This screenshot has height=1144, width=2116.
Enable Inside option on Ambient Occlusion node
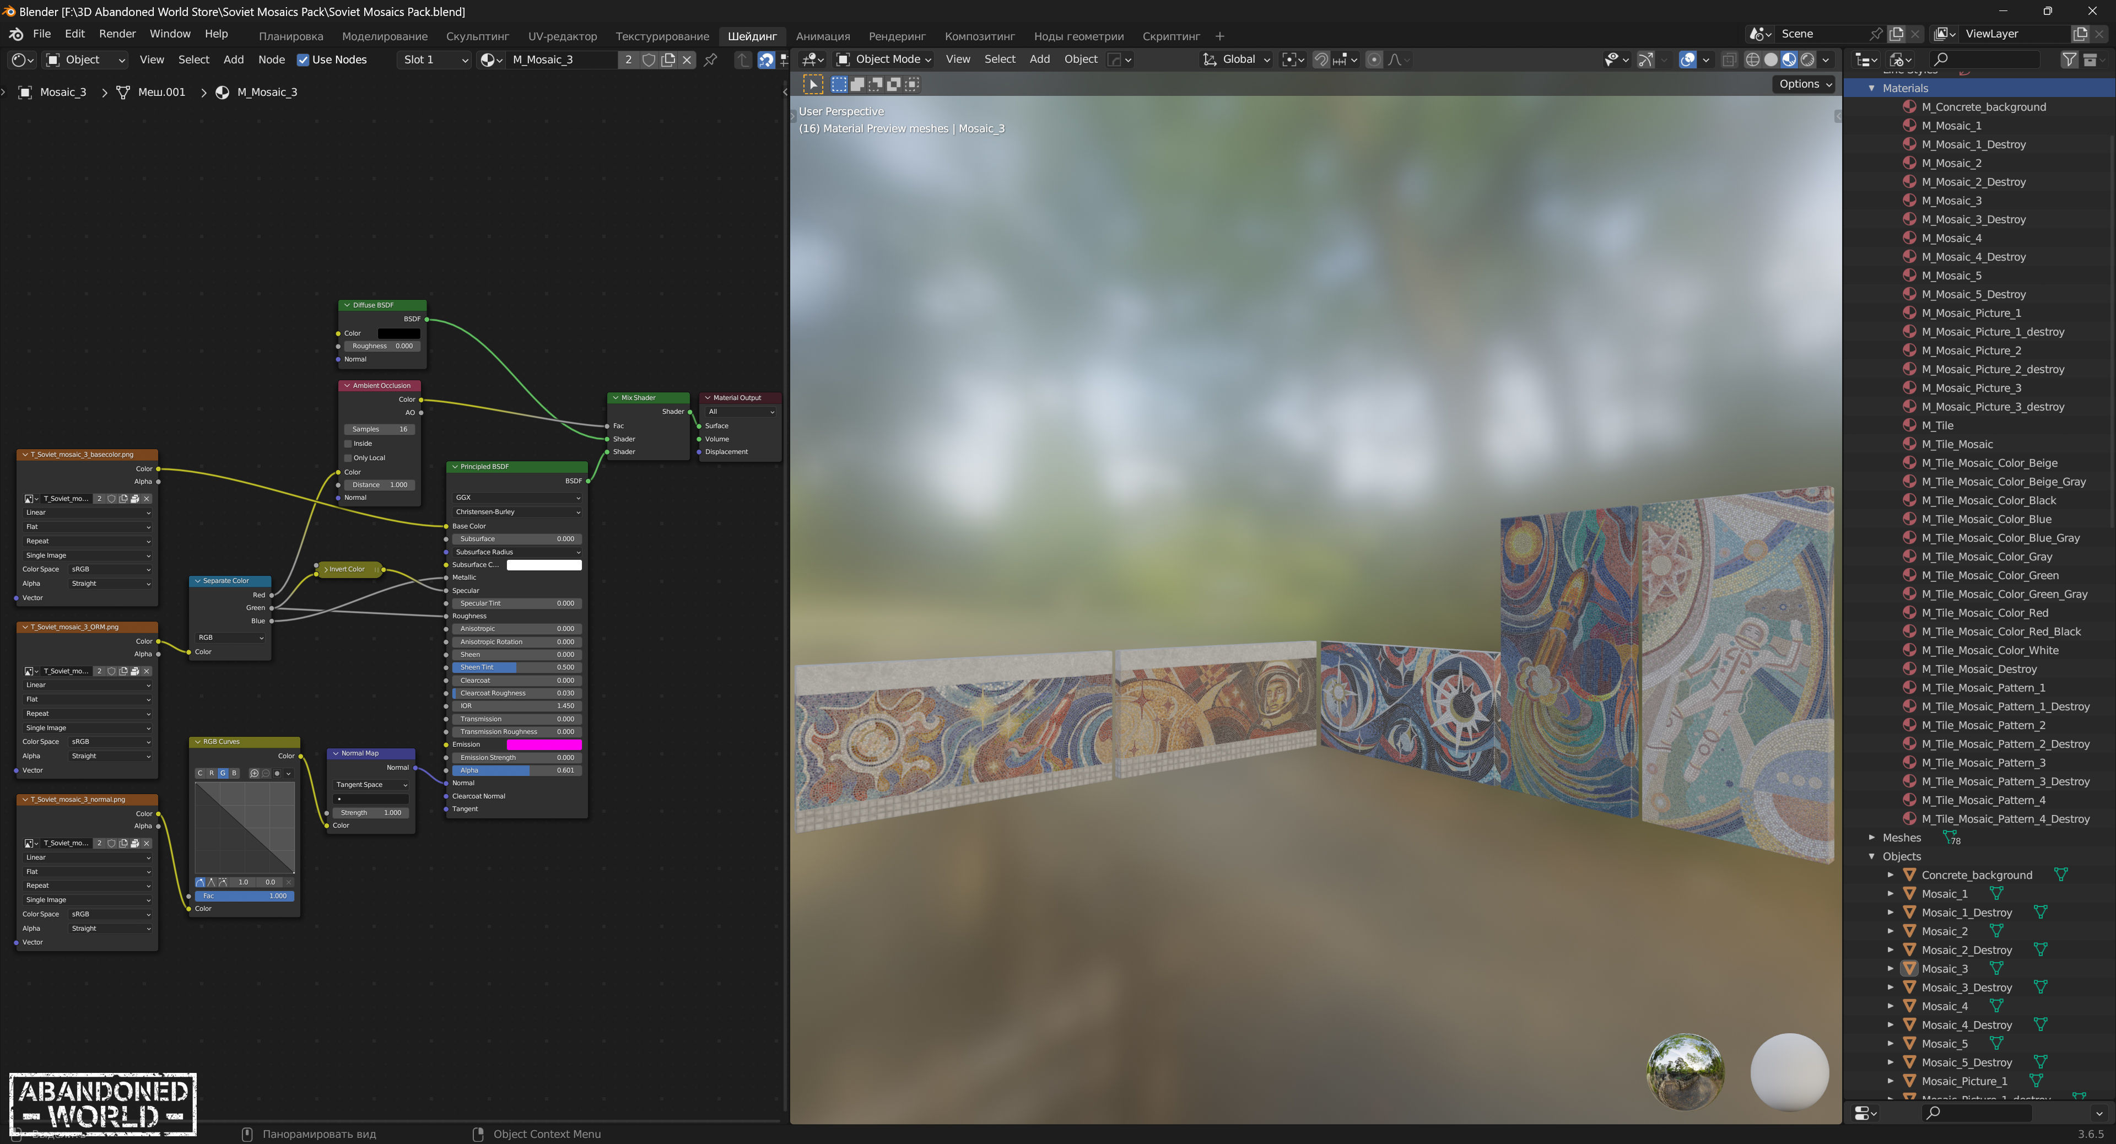click(x=348, y=444)
